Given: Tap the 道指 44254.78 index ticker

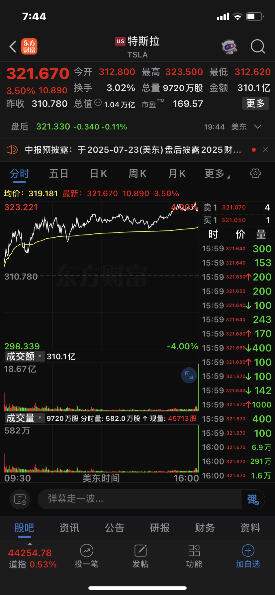Looking at the screenshot, I should coord(32,558).
